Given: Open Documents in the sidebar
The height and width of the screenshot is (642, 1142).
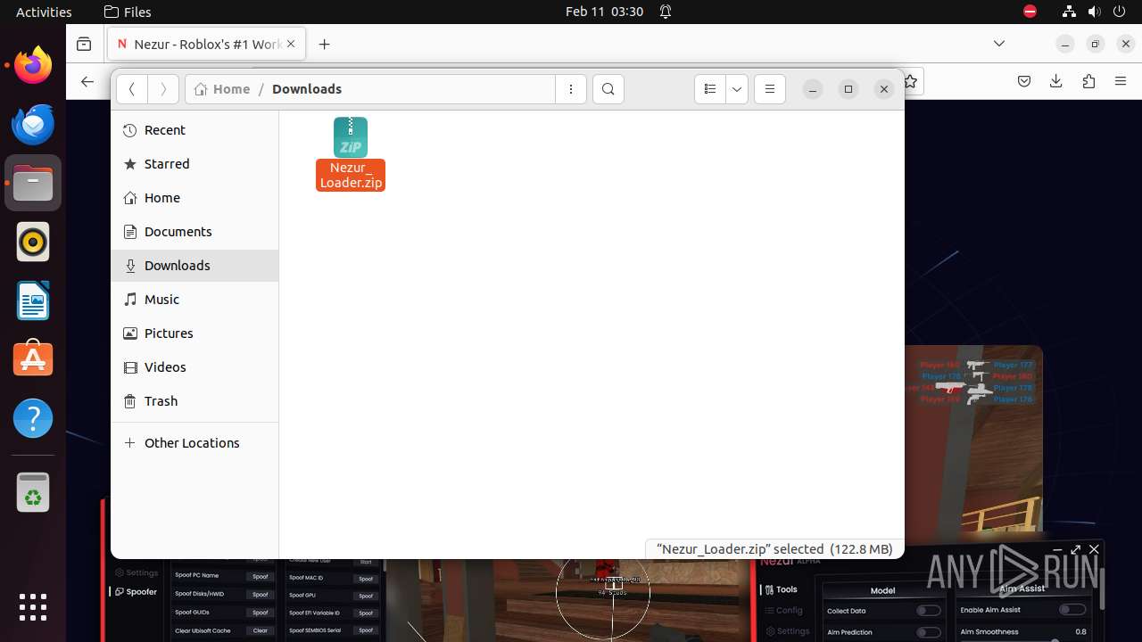Looking at the screenshot, I should point(194,232).
